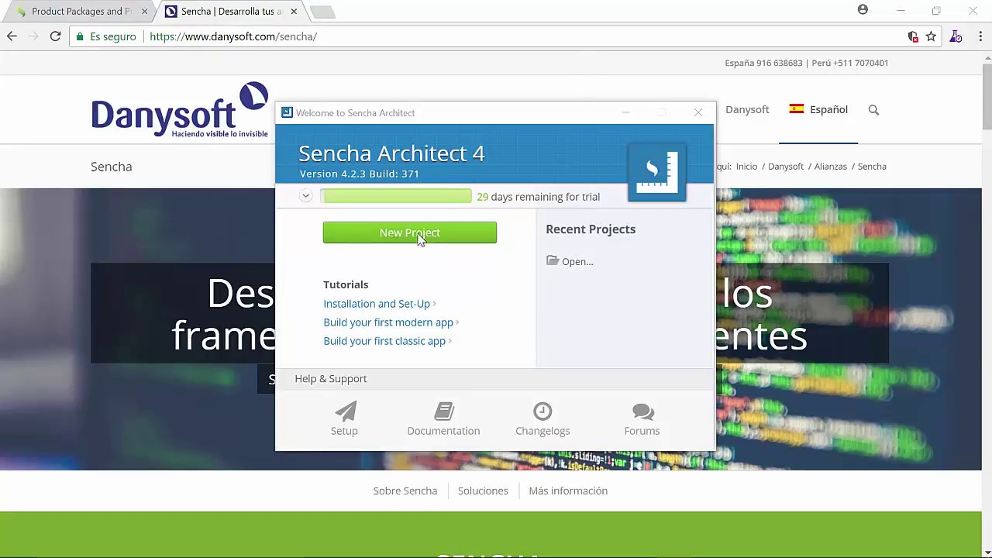Viewport: 992px width, 558px height.
Task: Click the Spanish flag icon
Action: (x=797, y=109)
